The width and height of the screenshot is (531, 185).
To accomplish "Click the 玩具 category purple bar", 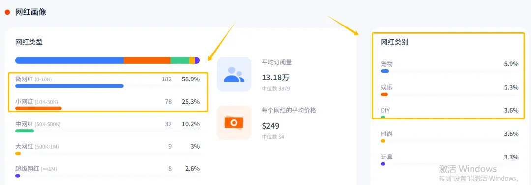I will pos(383,164).
